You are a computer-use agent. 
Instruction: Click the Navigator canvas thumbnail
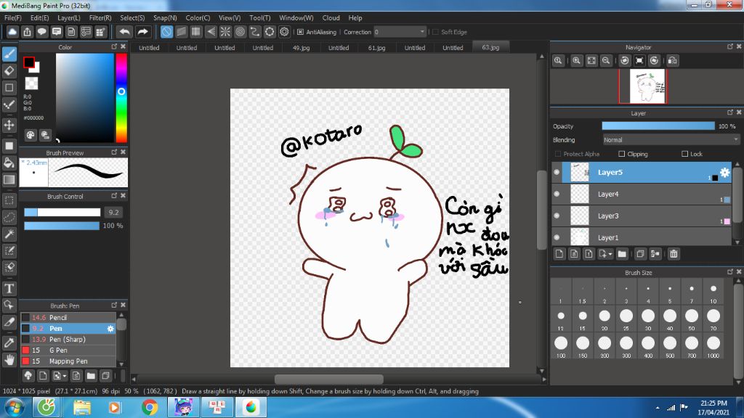[647, 86]
